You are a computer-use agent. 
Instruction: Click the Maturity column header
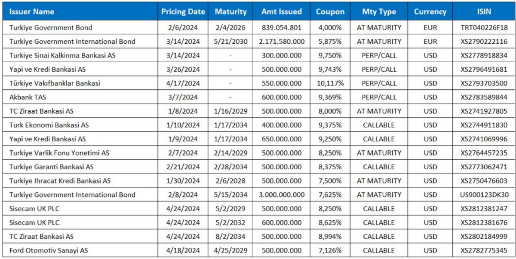point(230,12)
